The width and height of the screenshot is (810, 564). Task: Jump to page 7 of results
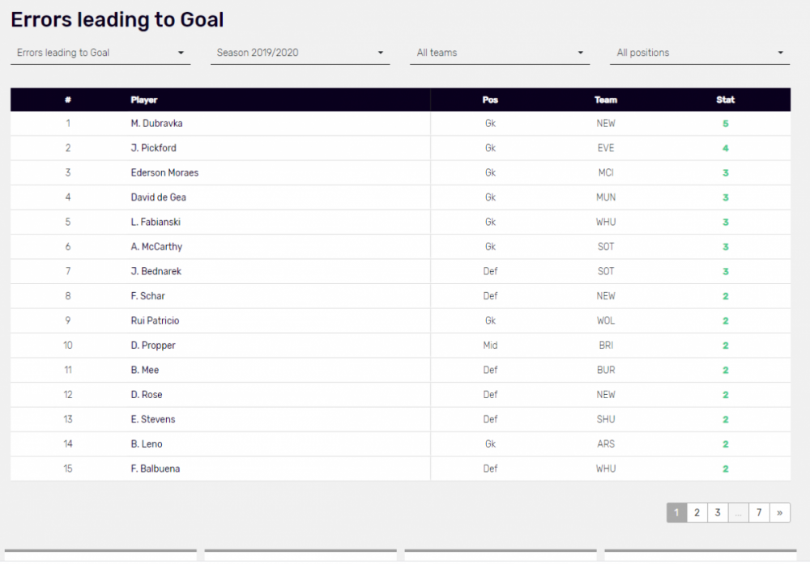click(x=759, y=513)
